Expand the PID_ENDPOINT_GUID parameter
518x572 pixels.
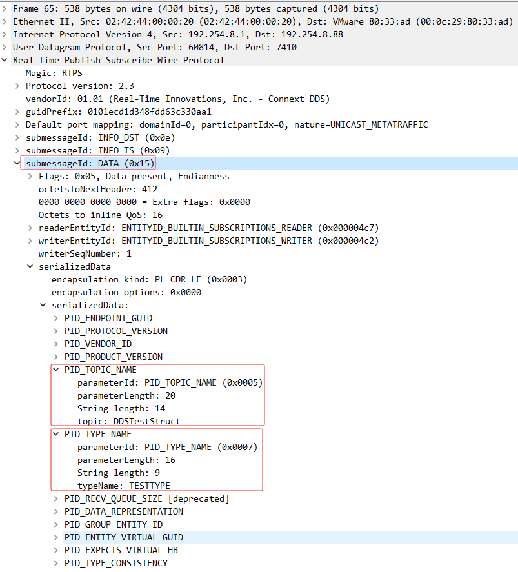(56, 318)
